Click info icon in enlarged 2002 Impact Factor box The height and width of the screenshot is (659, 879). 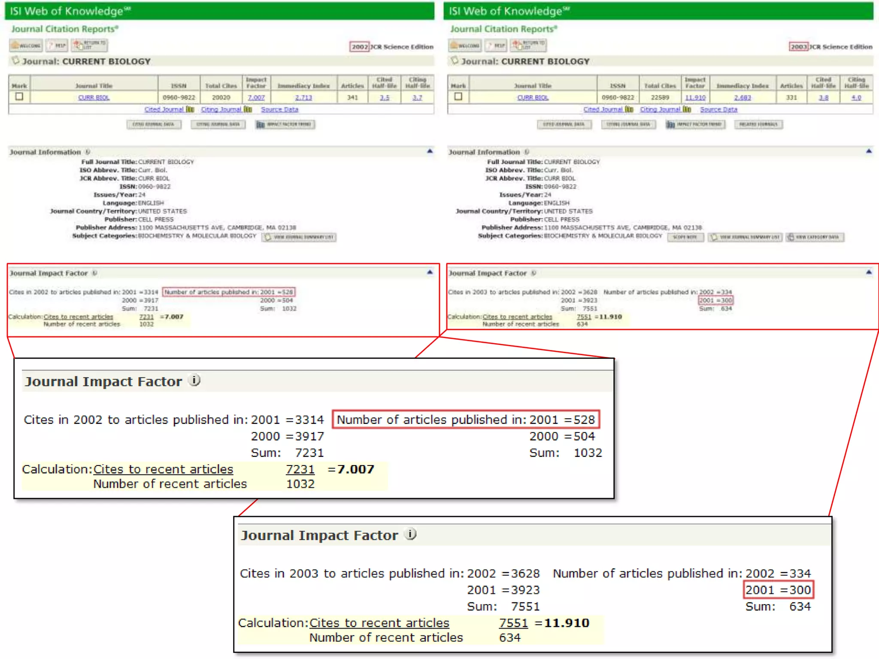195,381
